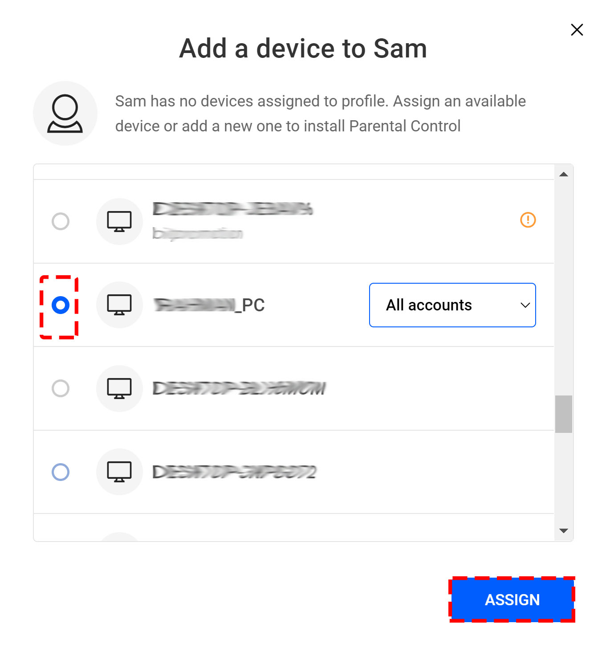Click the scroll down arrow of the device list
The image size is (606, 652).
(x=563, y=530)
